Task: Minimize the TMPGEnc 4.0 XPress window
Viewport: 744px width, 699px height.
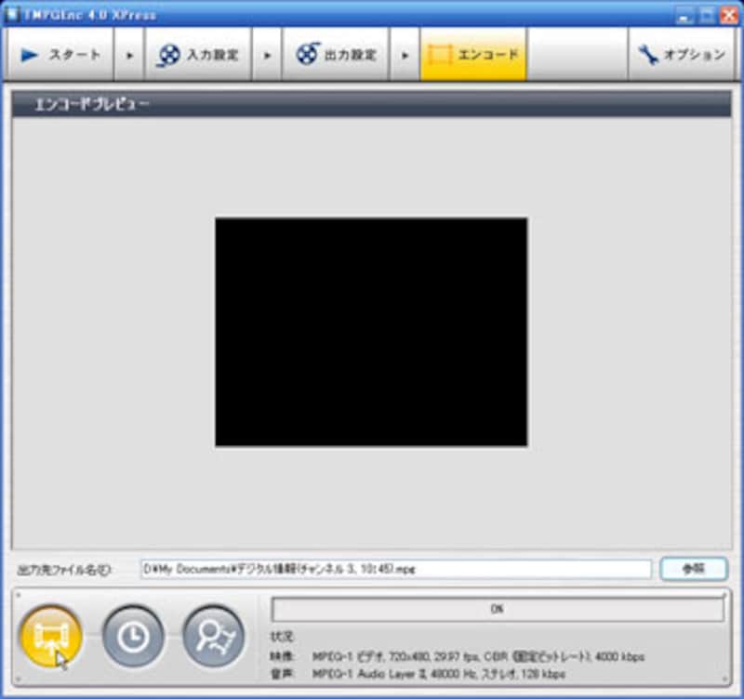Action: pos(684,15)
